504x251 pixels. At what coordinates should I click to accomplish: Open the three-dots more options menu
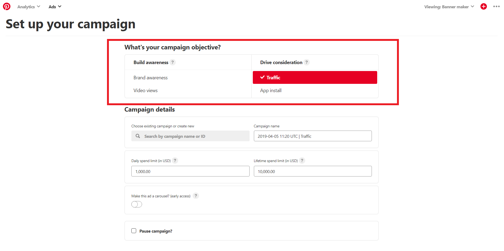click(x=496, y=6)
